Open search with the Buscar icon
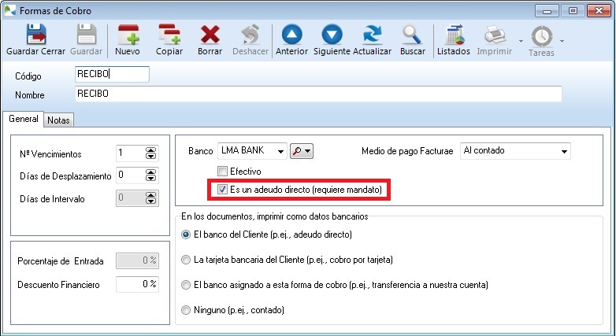 point(412,35)
